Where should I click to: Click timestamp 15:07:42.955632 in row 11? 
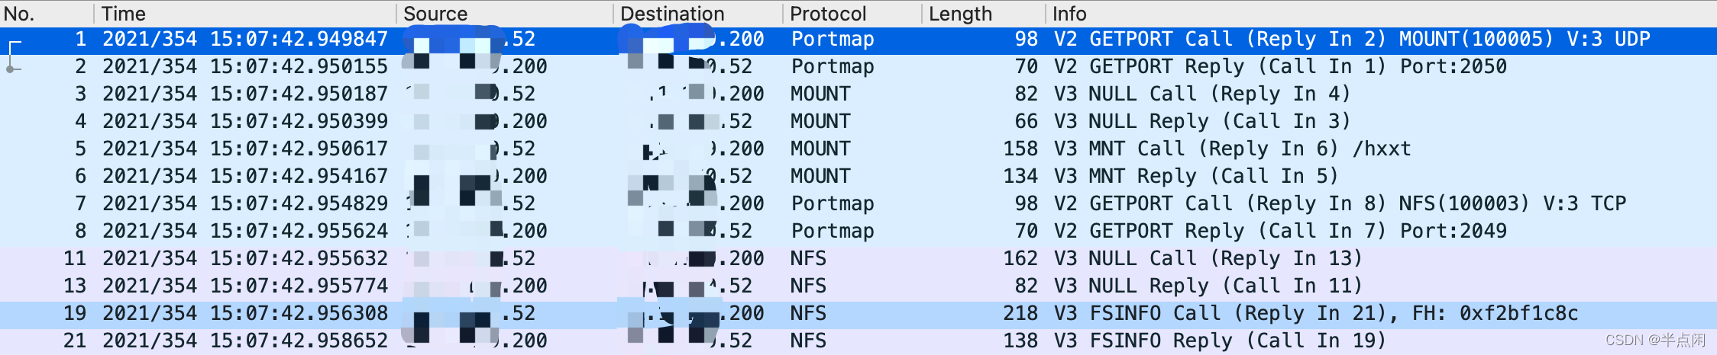click(x=299, y=259)
